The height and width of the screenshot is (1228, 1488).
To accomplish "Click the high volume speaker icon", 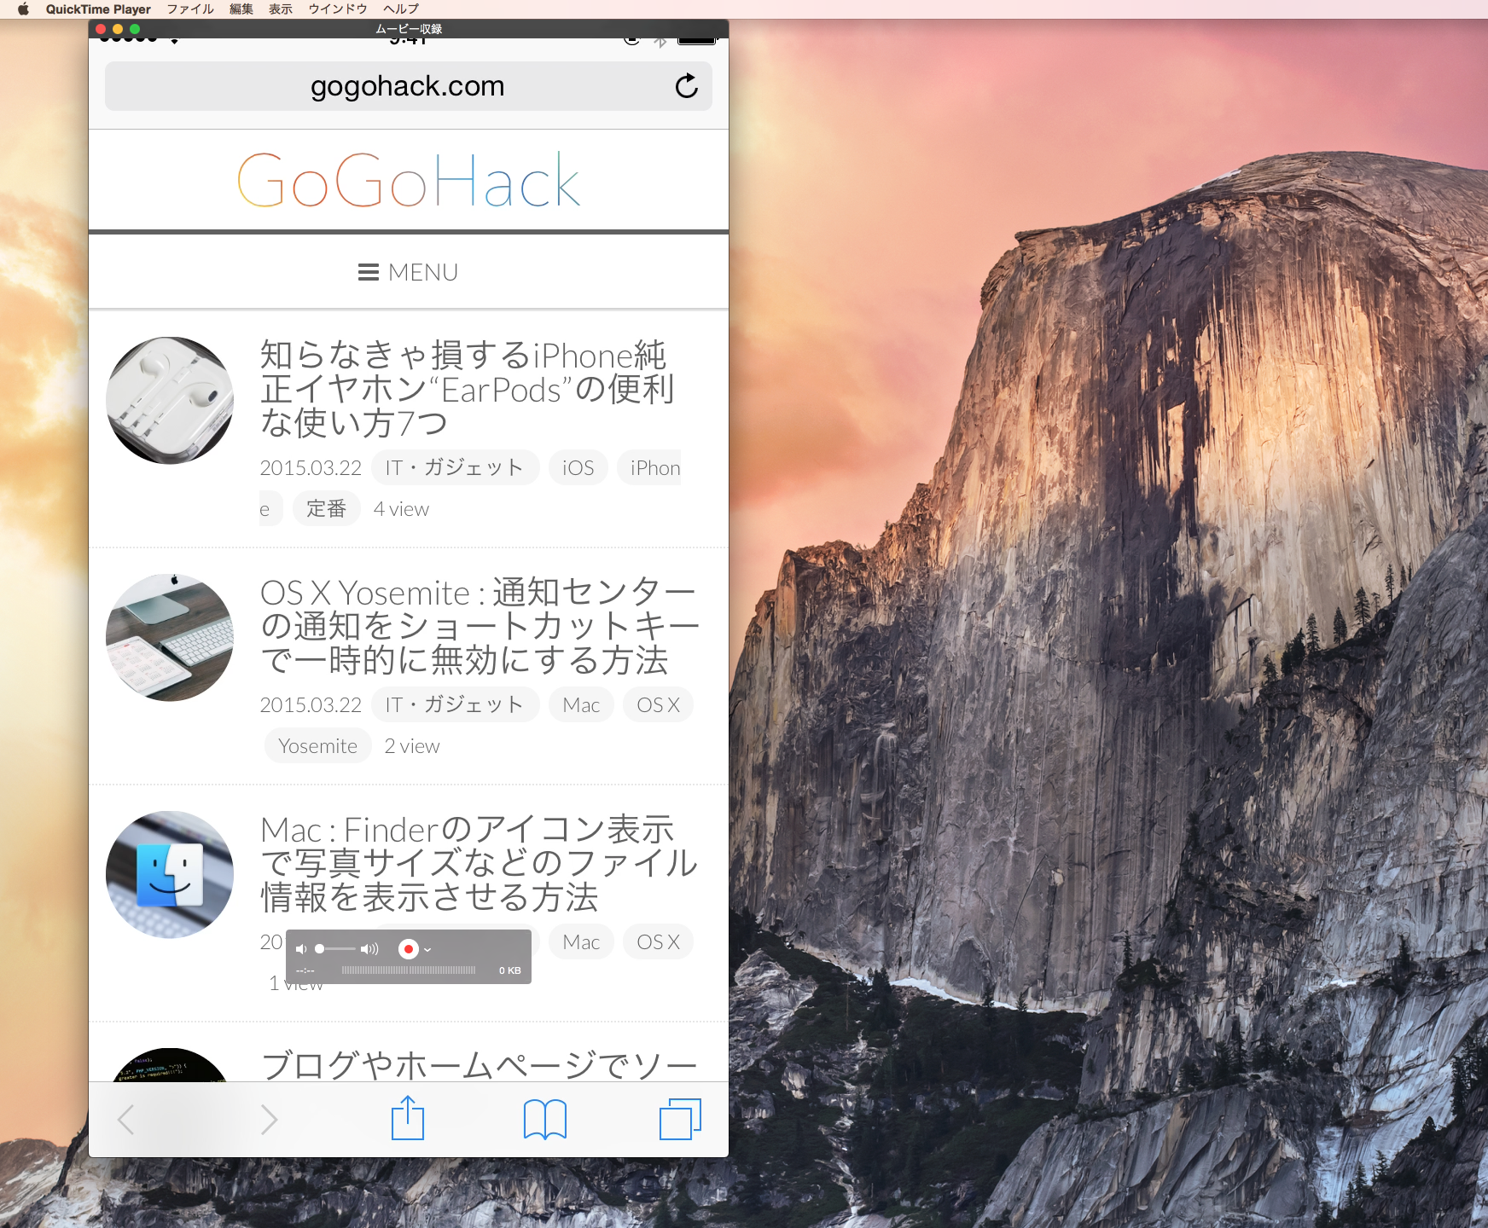I will [369, 949].
